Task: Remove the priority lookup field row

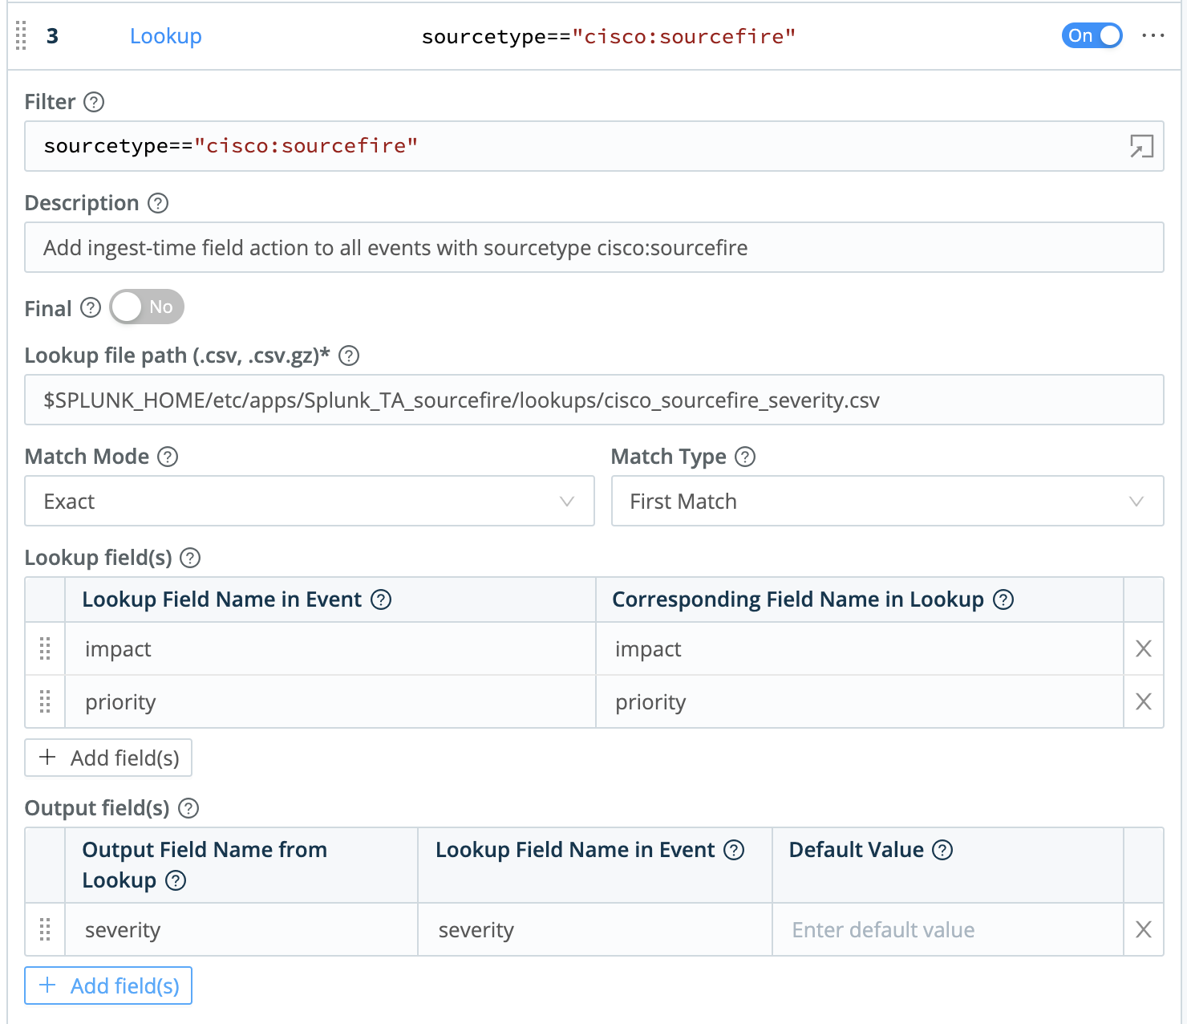Action: (x=1143, y=701)
